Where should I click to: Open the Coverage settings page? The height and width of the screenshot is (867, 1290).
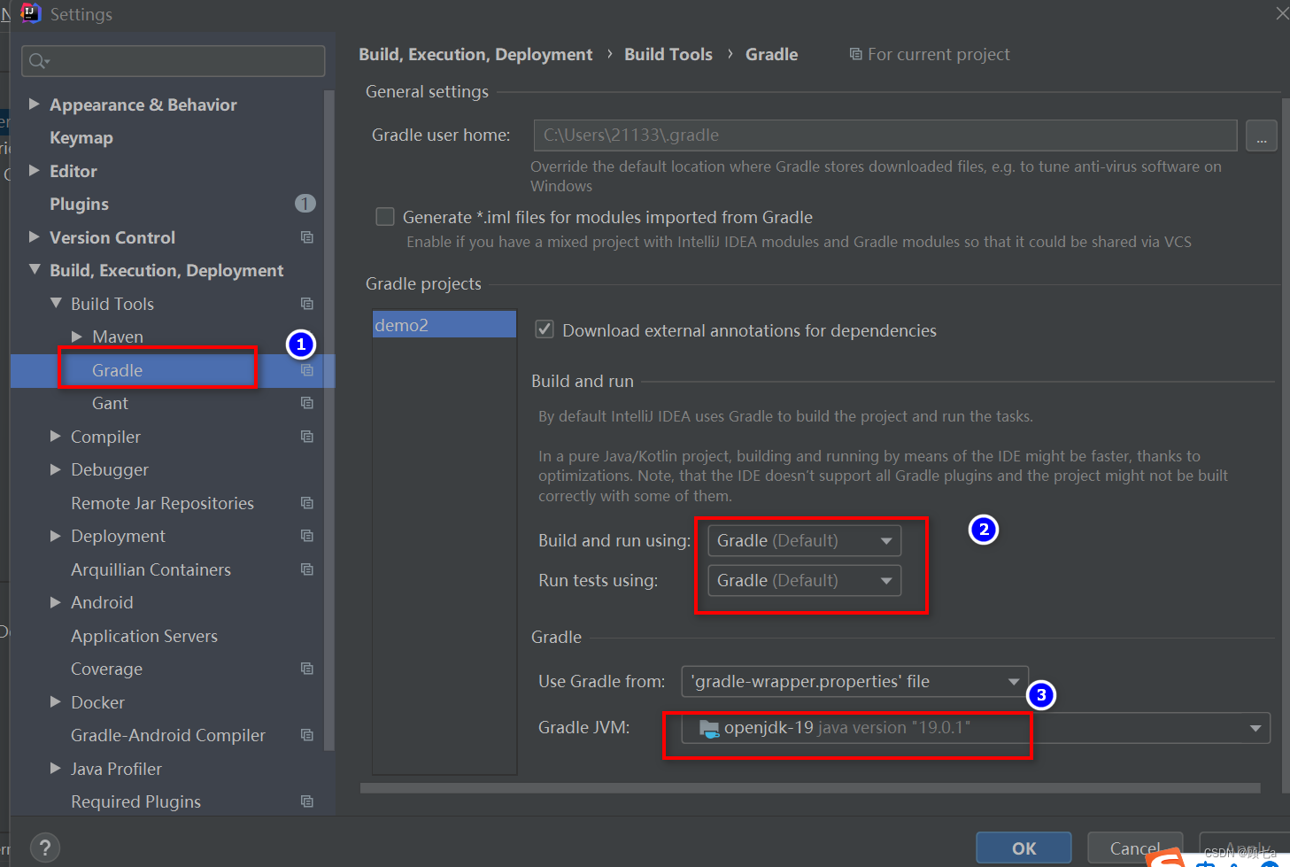coord(106,670)
